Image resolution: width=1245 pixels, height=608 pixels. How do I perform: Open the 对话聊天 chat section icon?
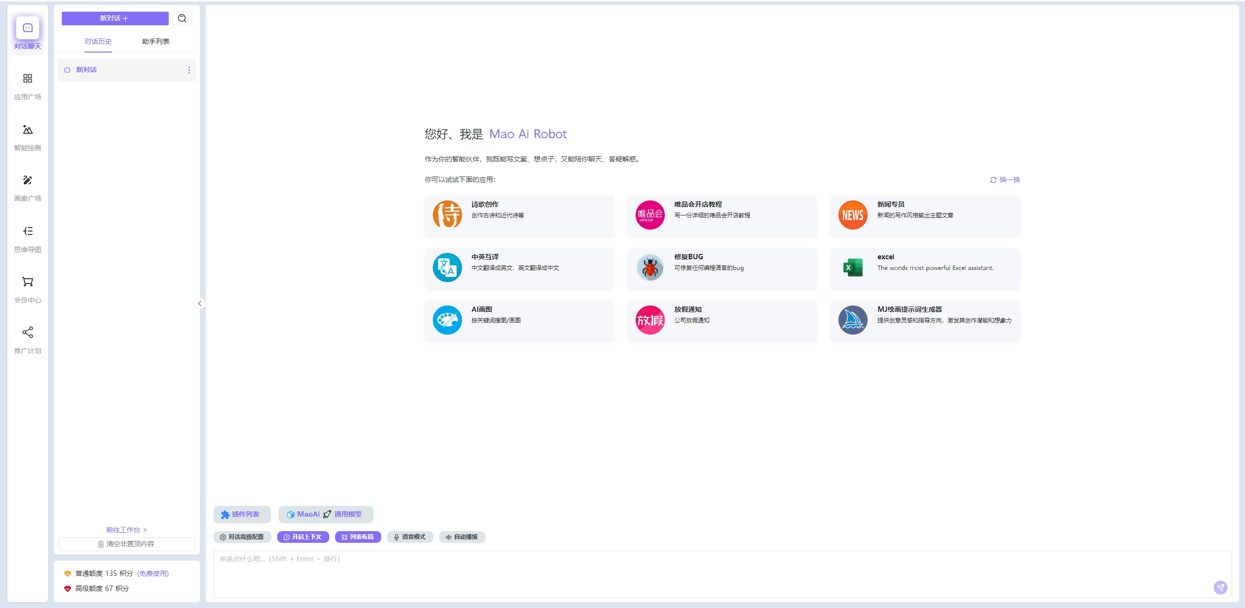coord(28,28)
